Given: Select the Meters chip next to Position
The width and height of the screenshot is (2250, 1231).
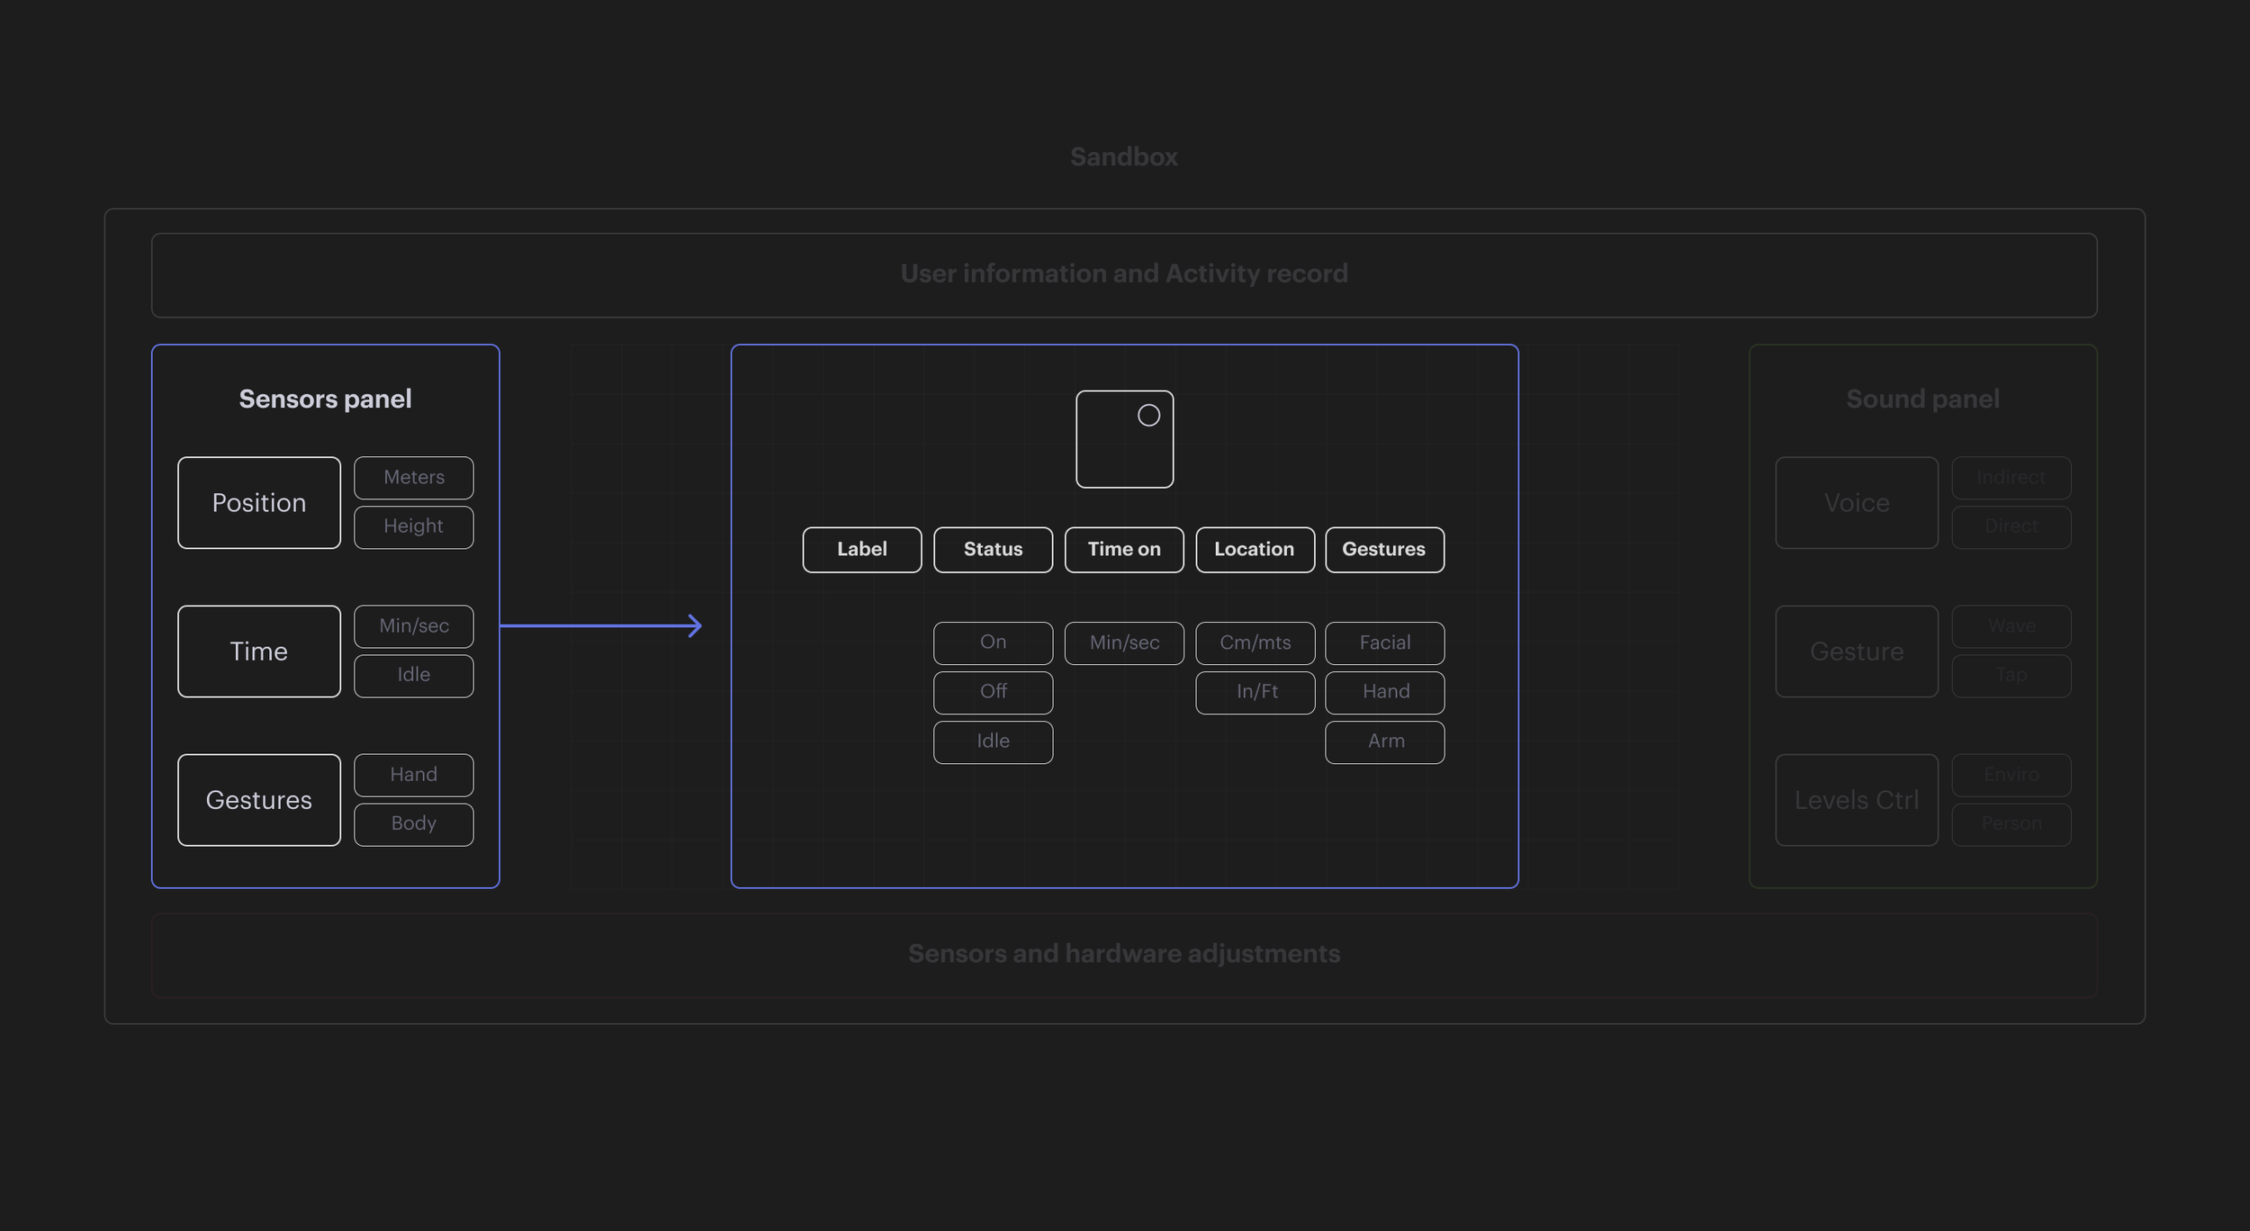Looking at the screenshot, I should (x=413, y=478).
